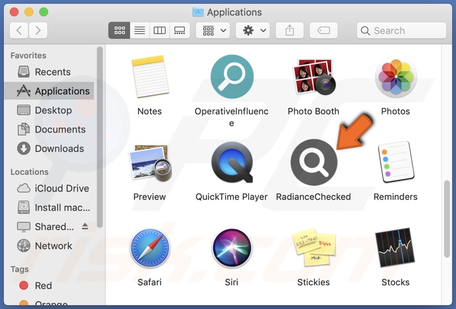456x309 pixels.
Task: Switch to icon view
Action: coord(119,31)
